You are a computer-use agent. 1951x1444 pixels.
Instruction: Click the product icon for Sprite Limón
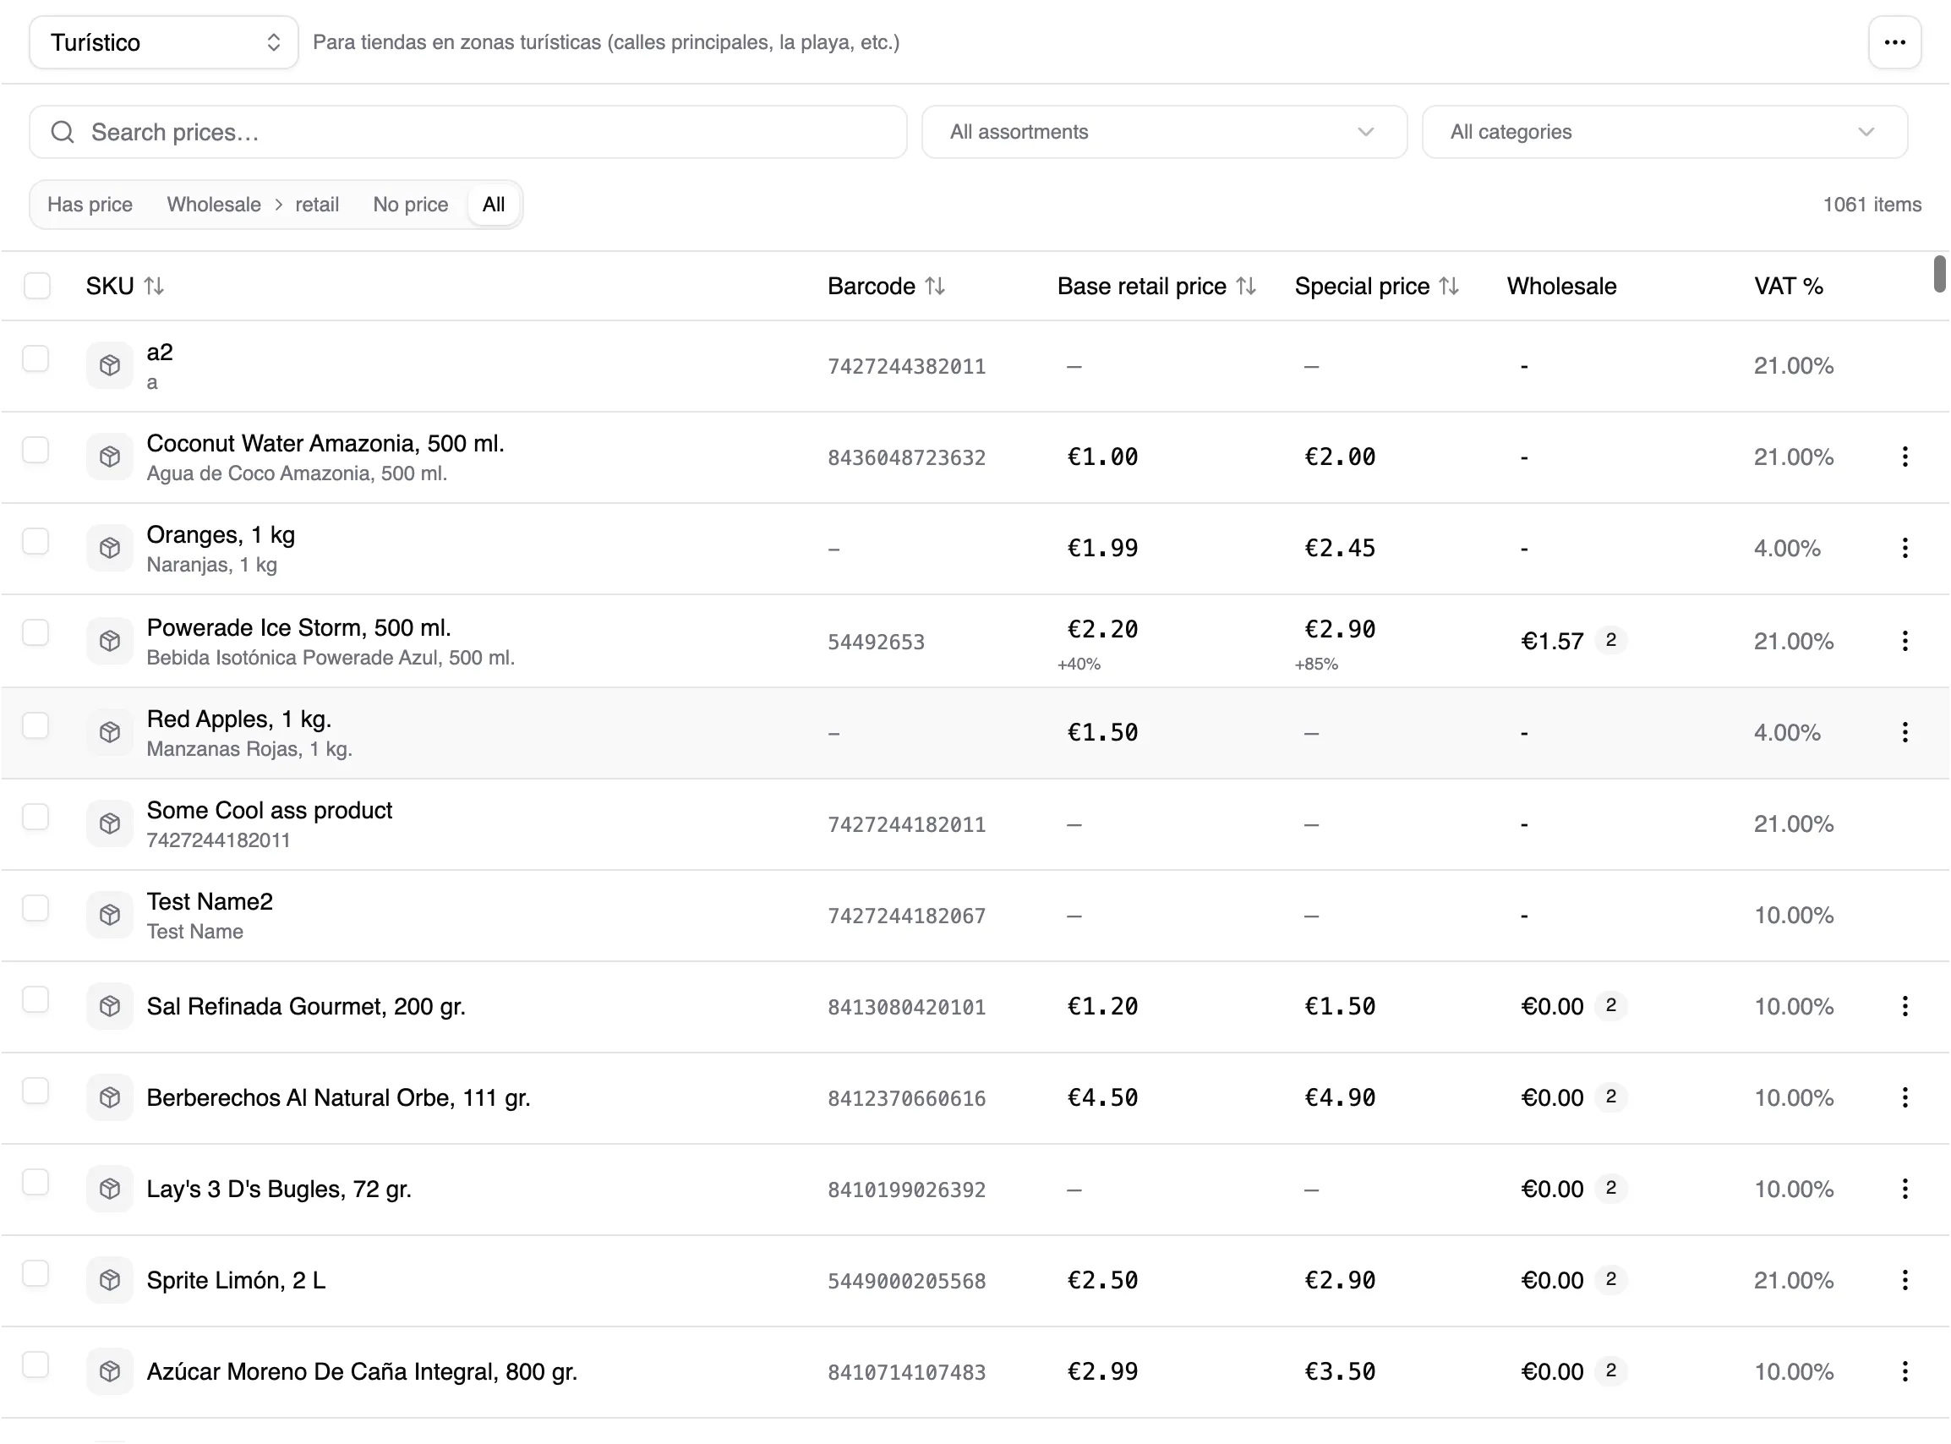tap(110, 1280)
